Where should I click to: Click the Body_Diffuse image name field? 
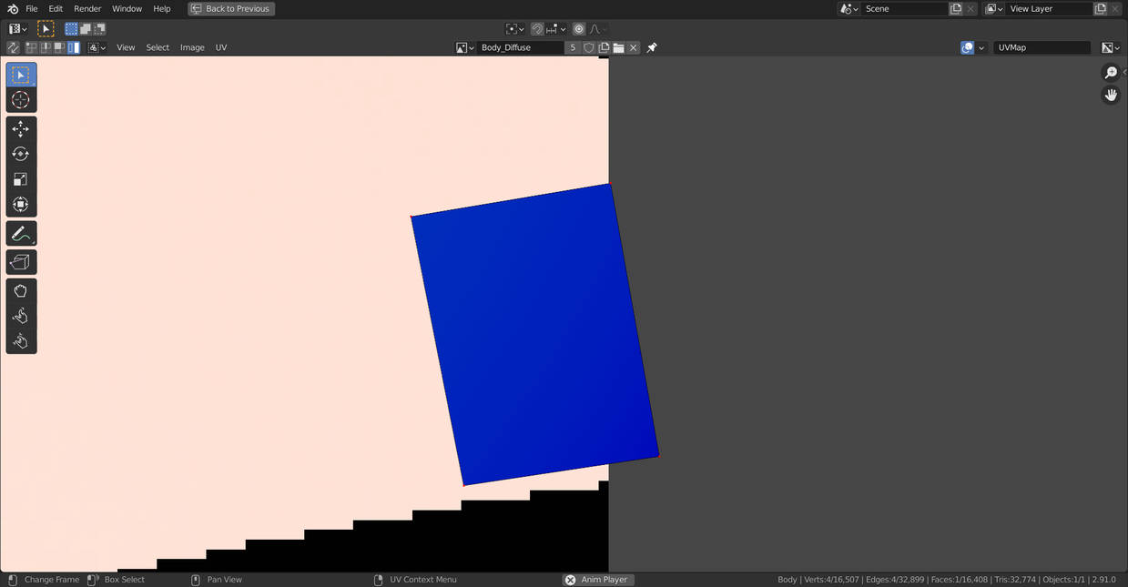[520, 47]
